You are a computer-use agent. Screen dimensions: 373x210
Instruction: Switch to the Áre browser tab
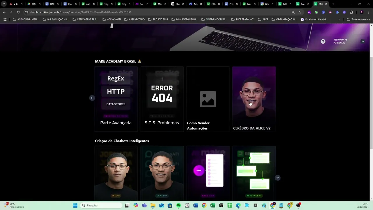[x=302, y=4]
